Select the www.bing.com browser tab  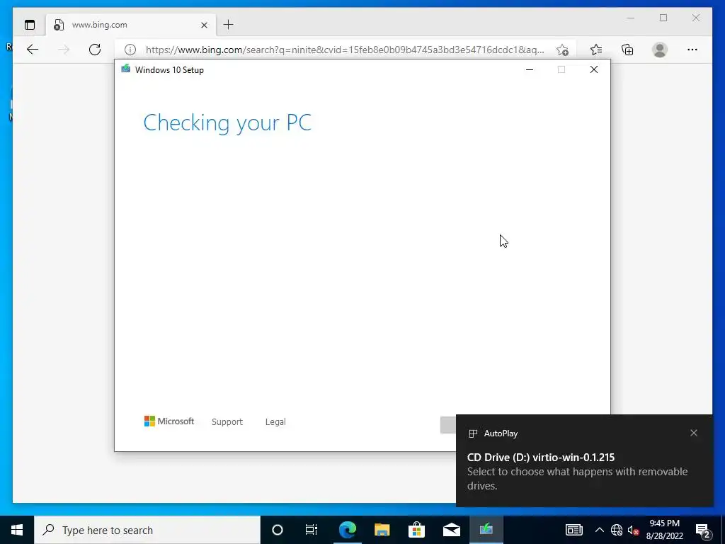point(131,25)
